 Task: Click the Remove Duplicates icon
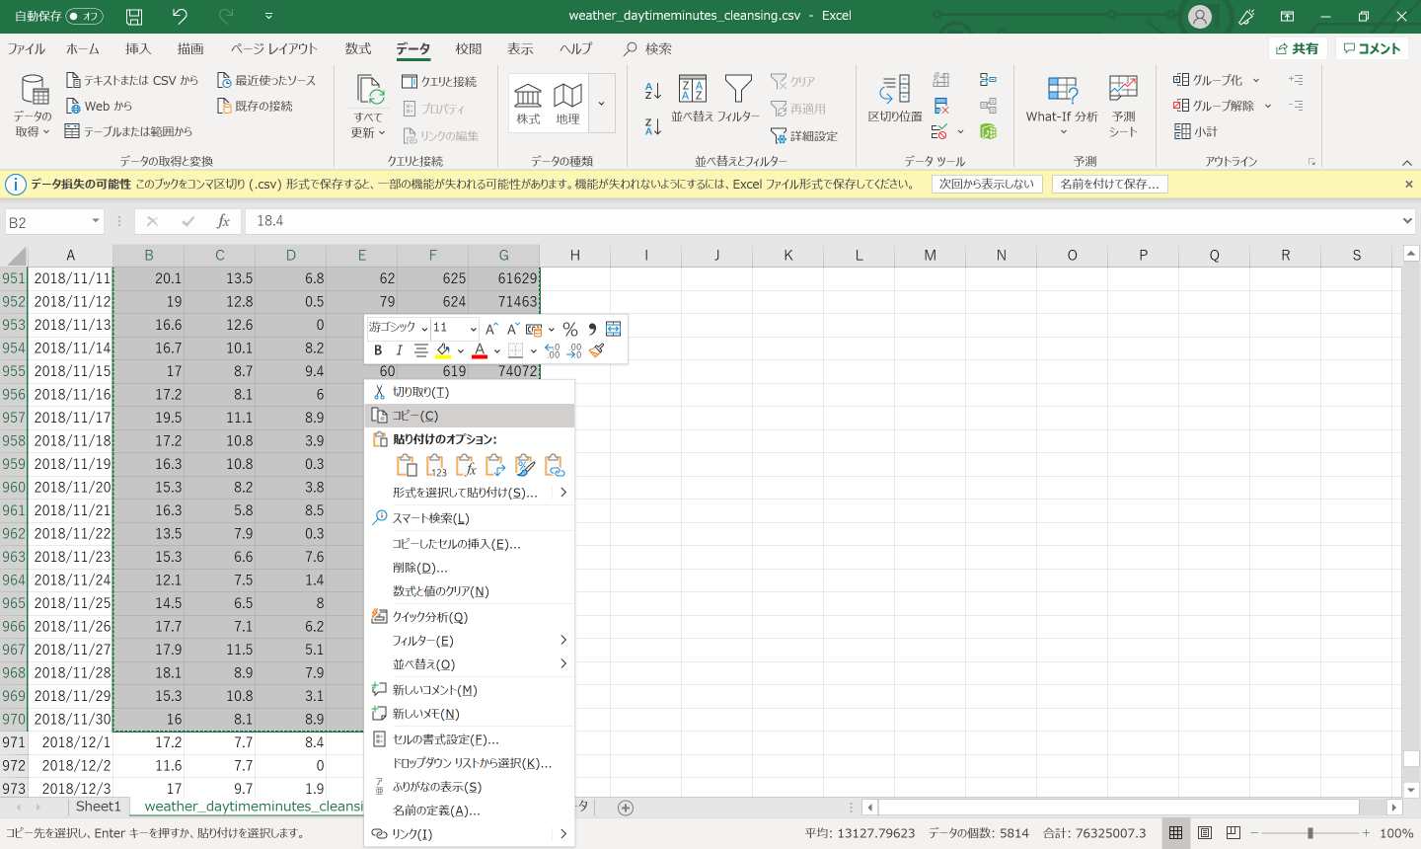(941, 106)
